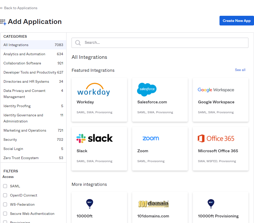This screenshot has width=254, height=223.
Task: Open the Zoom integration title
Action: [143, 151]
